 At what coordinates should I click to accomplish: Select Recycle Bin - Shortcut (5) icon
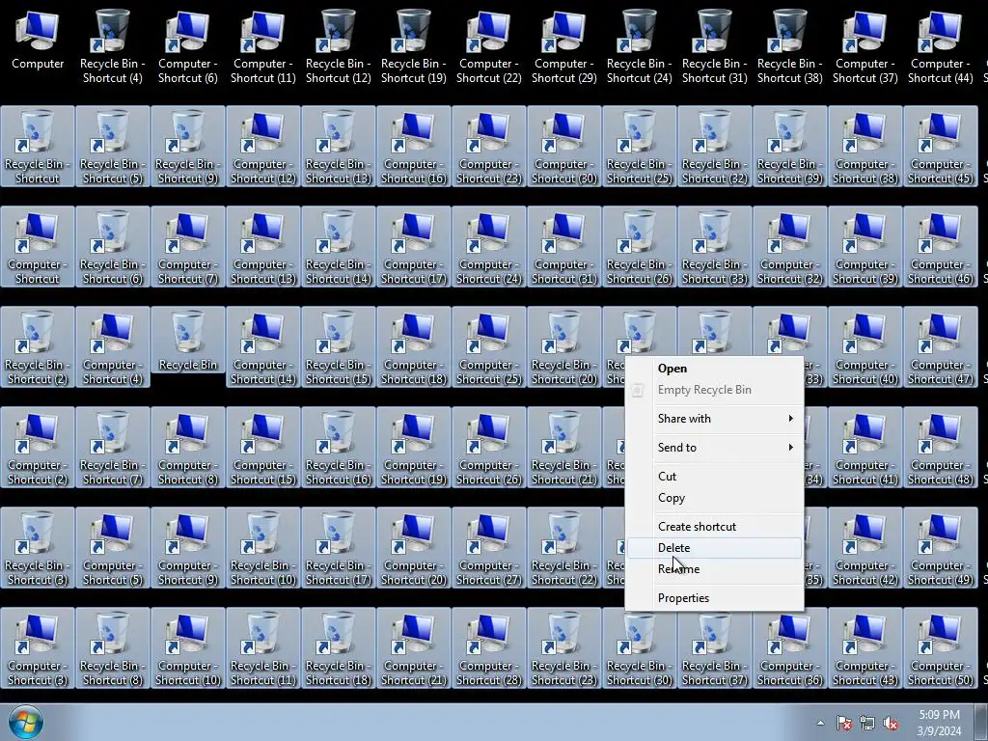coord(113,147)
